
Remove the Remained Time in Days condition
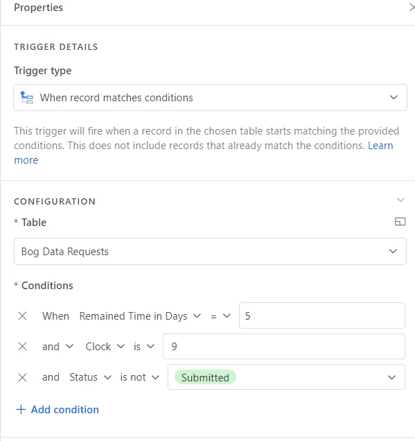[22, 316]
